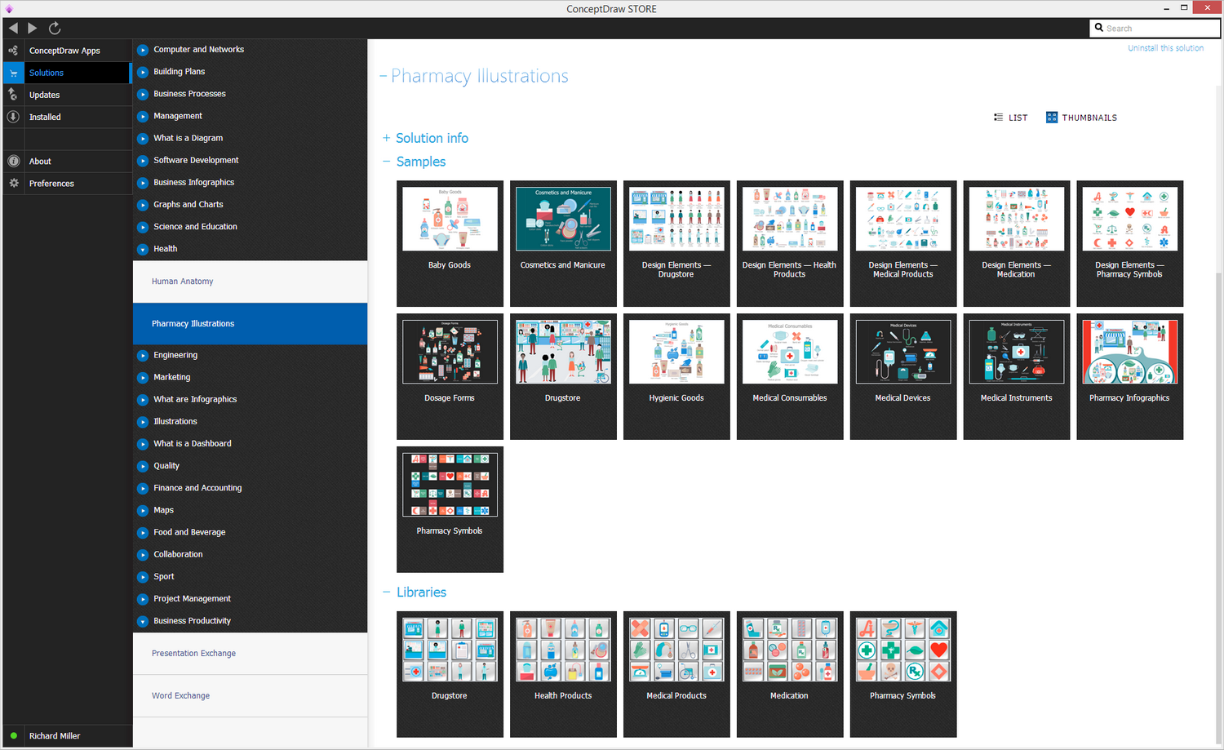
Task: Click the Installed download icon
Action: click(13, 117)
